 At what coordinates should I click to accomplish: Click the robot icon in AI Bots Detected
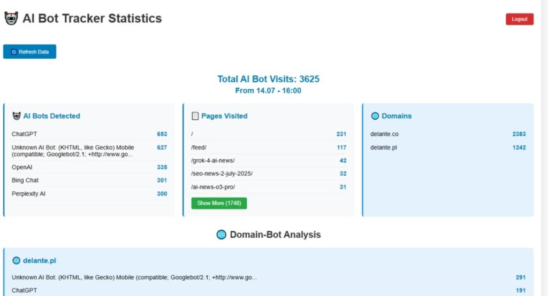tap(17, 116)
